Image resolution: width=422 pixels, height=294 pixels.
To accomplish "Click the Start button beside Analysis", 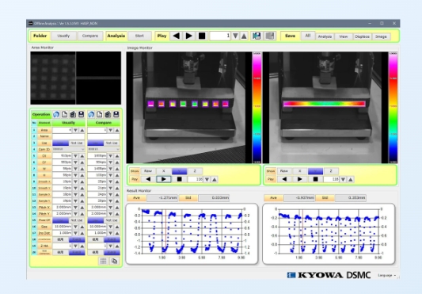I will click(139, 36).
